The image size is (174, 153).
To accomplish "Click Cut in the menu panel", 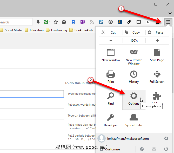I will tap(111, 33).
